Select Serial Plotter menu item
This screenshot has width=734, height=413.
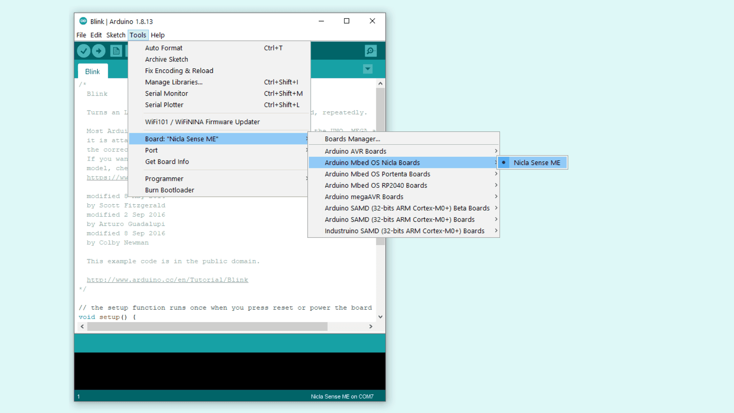coord(164,105)
